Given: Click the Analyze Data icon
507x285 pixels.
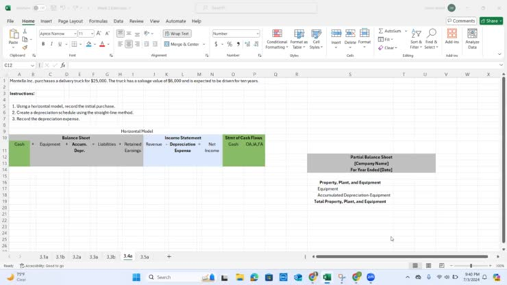Looking at the screenshot, I should (472, 35).
